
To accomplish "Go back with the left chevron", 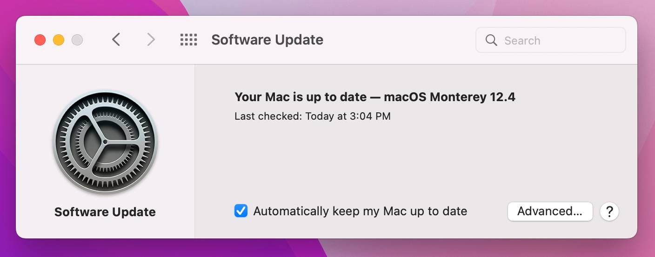I will point(116,40).
